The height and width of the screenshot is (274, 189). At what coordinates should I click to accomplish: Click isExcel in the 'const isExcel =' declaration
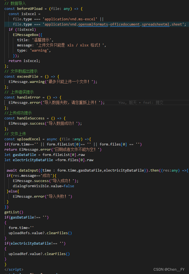click(29, 14)
